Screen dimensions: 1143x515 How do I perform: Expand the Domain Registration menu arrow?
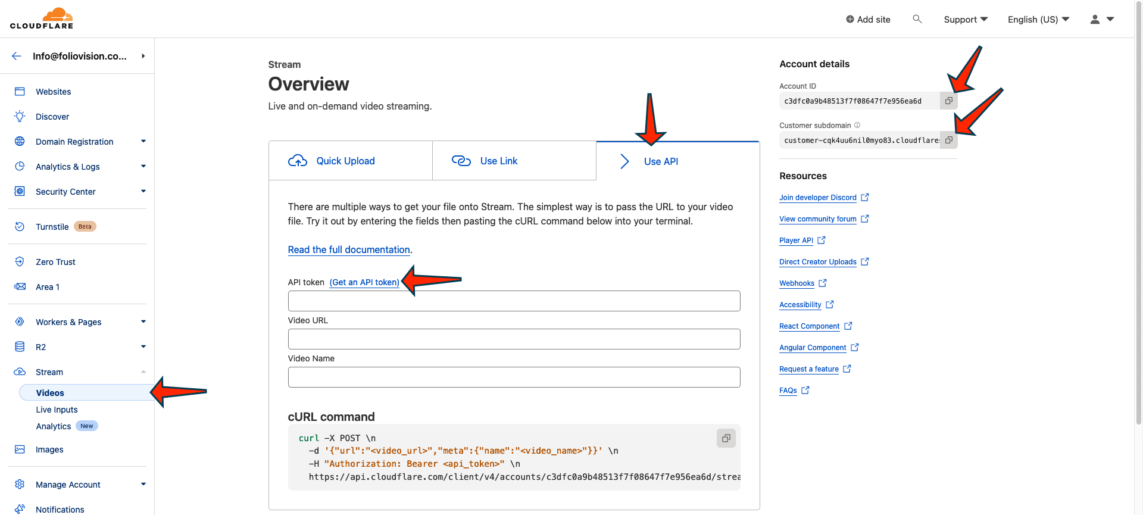pyautogui.click(x=143, y=142)
